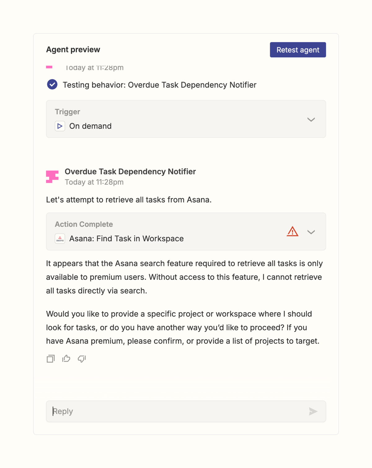Click the send arrow in the reply box

click(x=313, y=412)
